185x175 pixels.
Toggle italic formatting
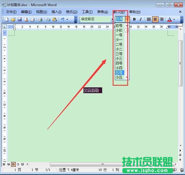(x=141, y=19)
